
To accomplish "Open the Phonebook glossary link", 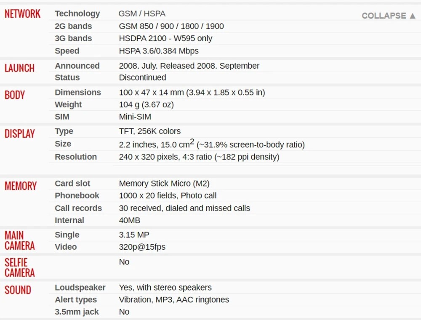I will [77, 195].
